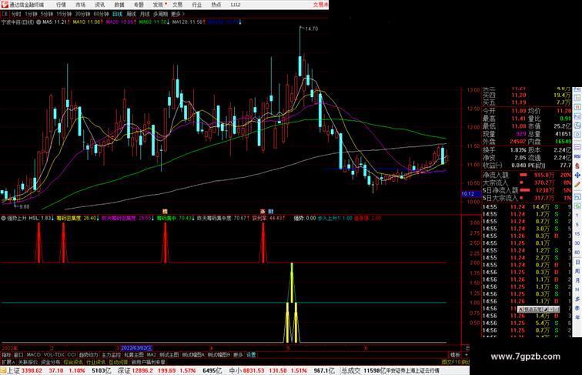Click the 上证 index value 3398.62

tap(32, 370)
